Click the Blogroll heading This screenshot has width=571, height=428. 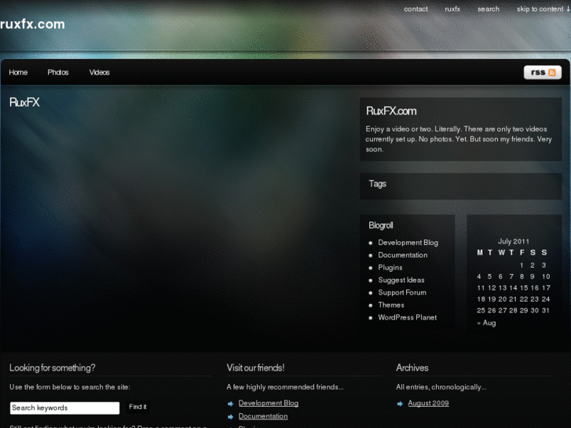[x=381, y=225]
